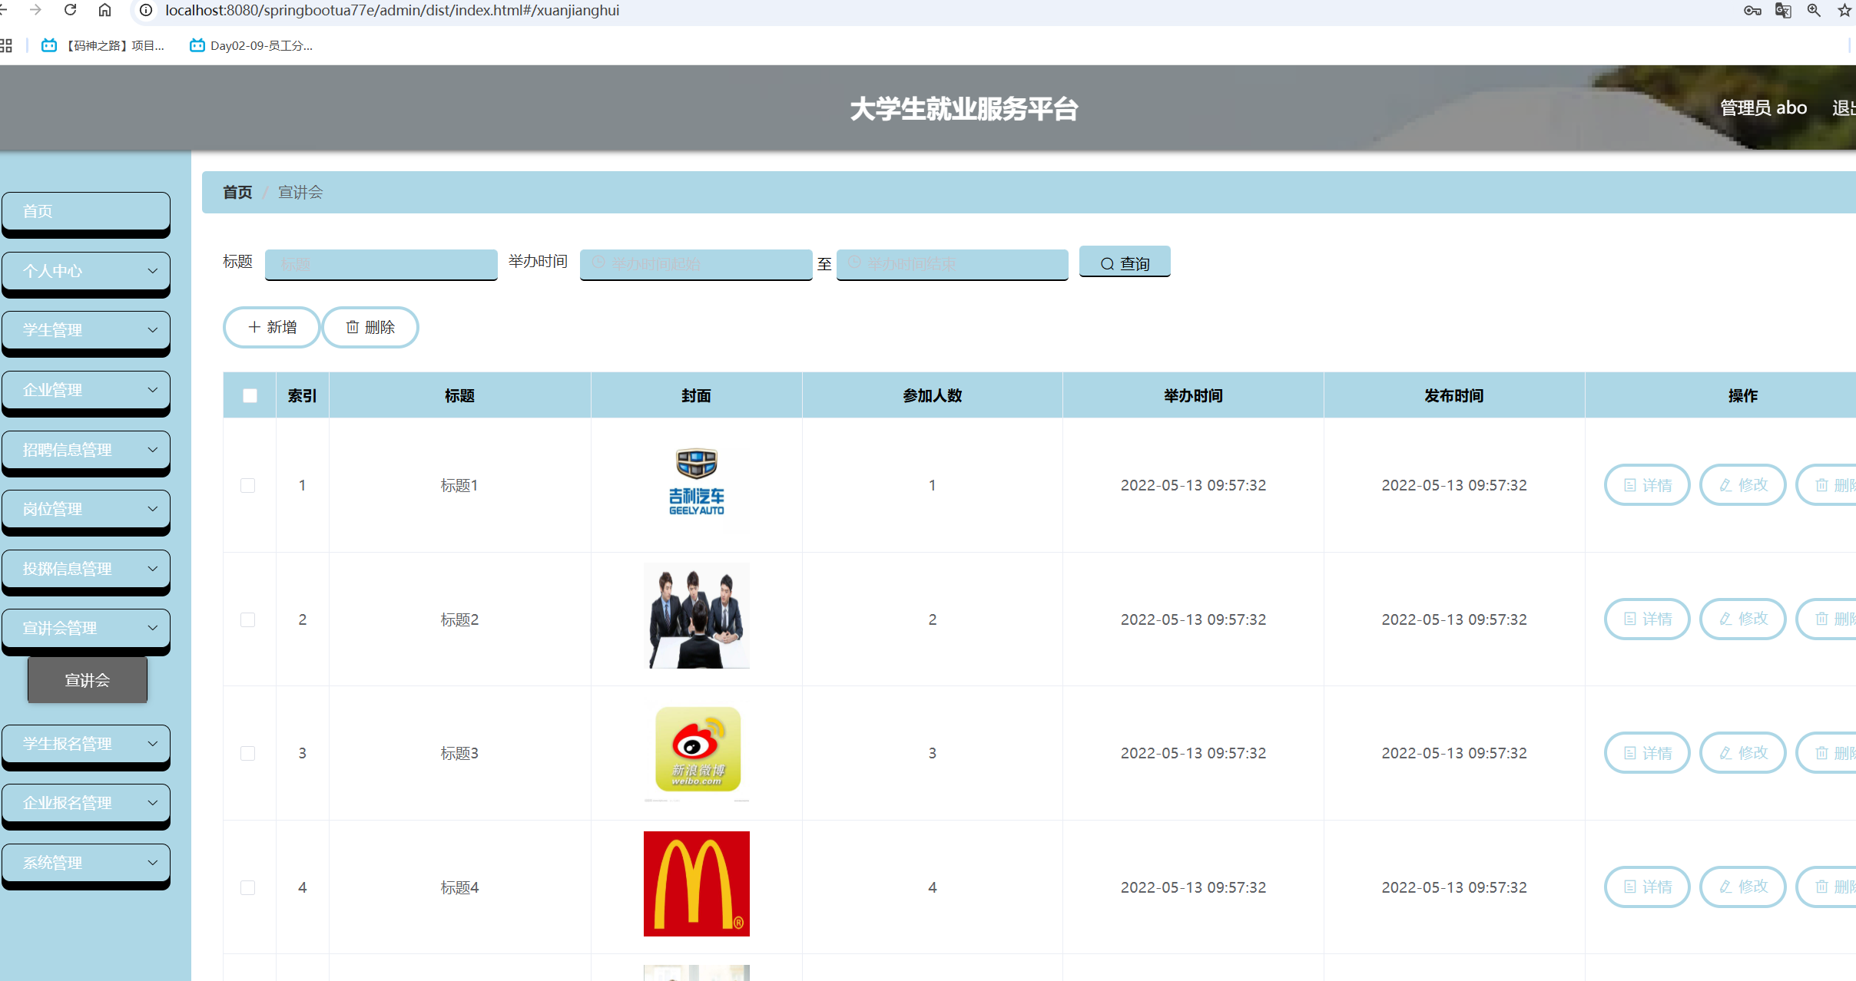
Task: Expand 学生报名管理 sidebar menu
Action: point(86,744)
